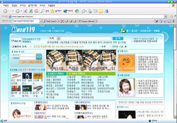Toggle the Popups allowed button
The width and height of the screenshot is (177, 123).
(x=87, y=21)
